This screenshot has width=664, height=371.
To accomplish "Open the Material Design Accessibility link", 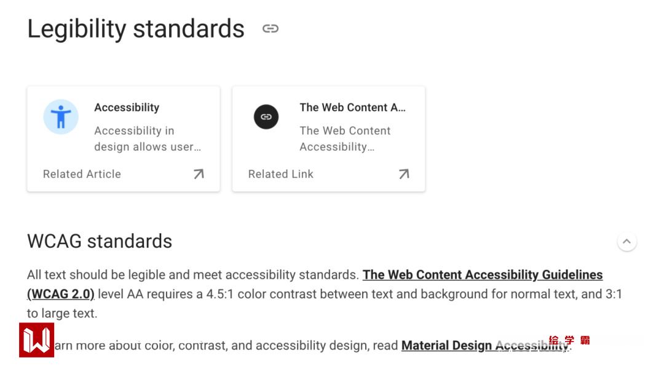I will tap(467, 346).
